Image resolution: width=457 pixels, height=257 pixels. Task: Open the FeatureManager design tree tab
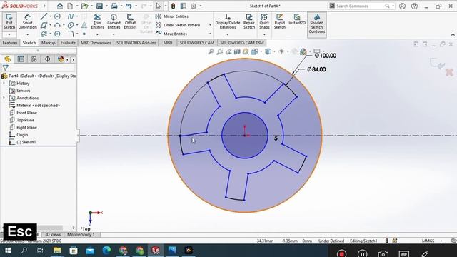coord(8,59)
